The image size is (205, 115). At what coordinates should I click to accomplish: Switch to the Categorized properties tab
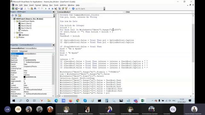click(x=23, y=51)
